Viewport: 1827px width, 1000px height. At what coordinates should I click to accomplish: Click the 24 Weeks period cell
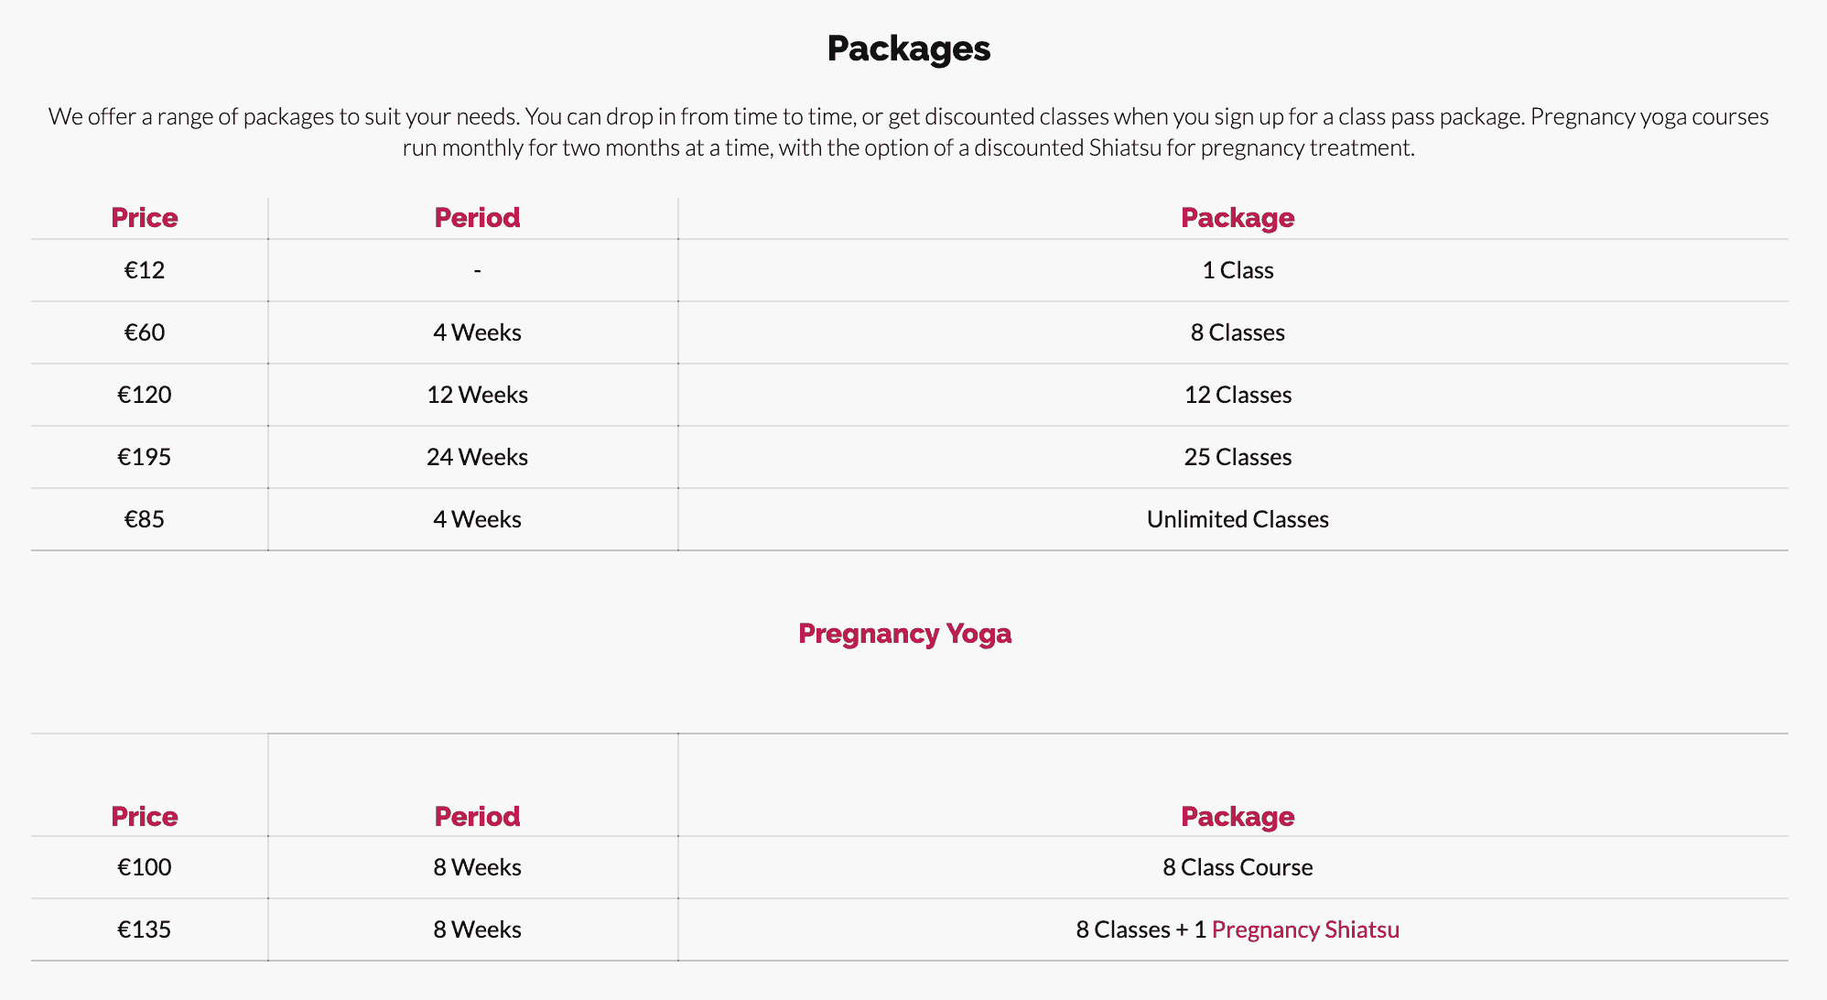(x=477, y=457)
